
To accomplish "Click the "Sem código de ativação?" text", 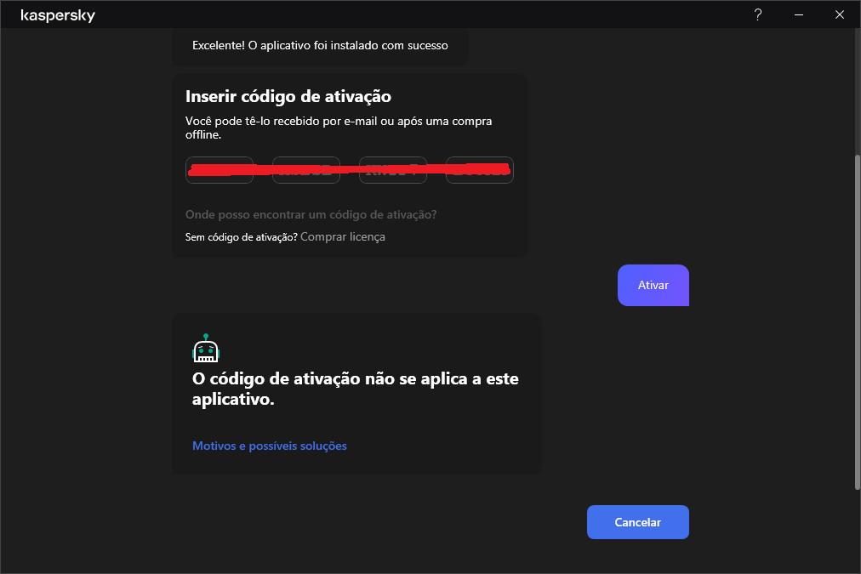I will [241, 237].
